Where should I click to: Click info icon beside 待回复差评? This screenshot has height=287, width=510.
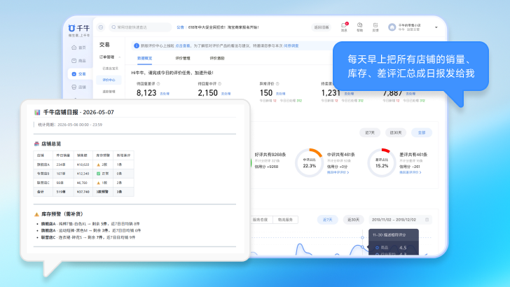coord(158,83)
